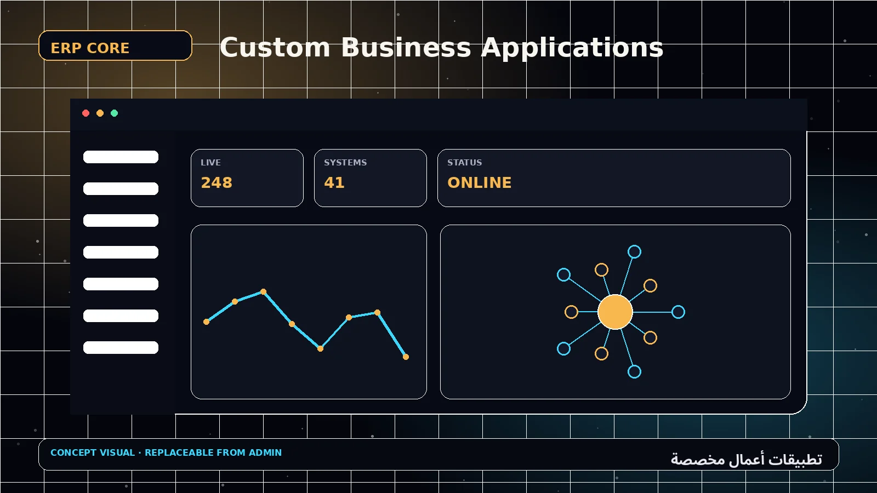Click the bottommost blue network node
877x493 pixels.
[x=634, y=372]
